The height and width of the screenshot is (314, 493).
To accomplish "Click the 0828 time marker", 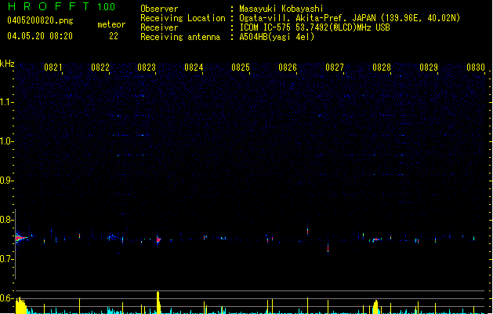I will 382,68.
